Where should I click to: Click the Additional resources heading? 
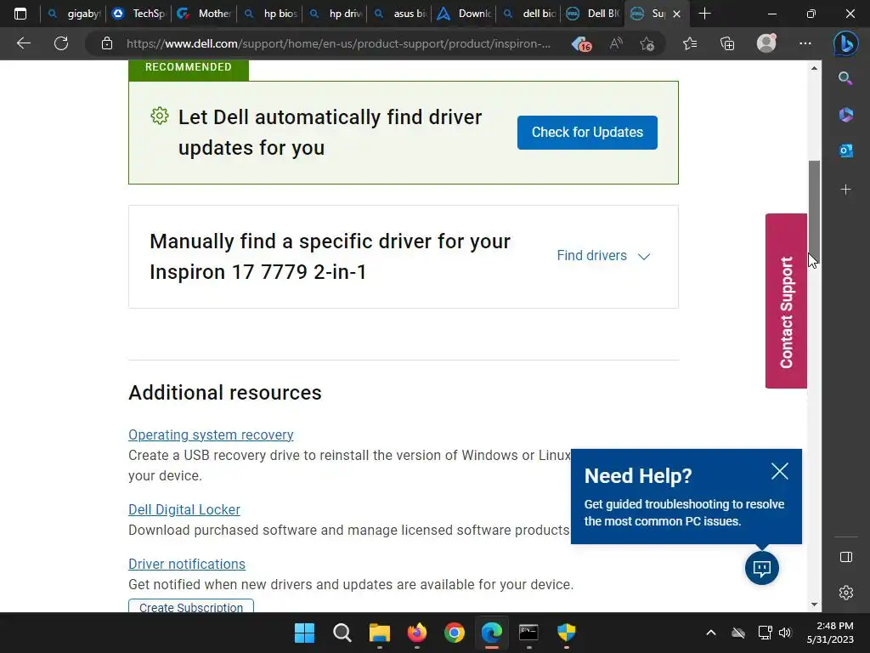(x=224, y=393)
